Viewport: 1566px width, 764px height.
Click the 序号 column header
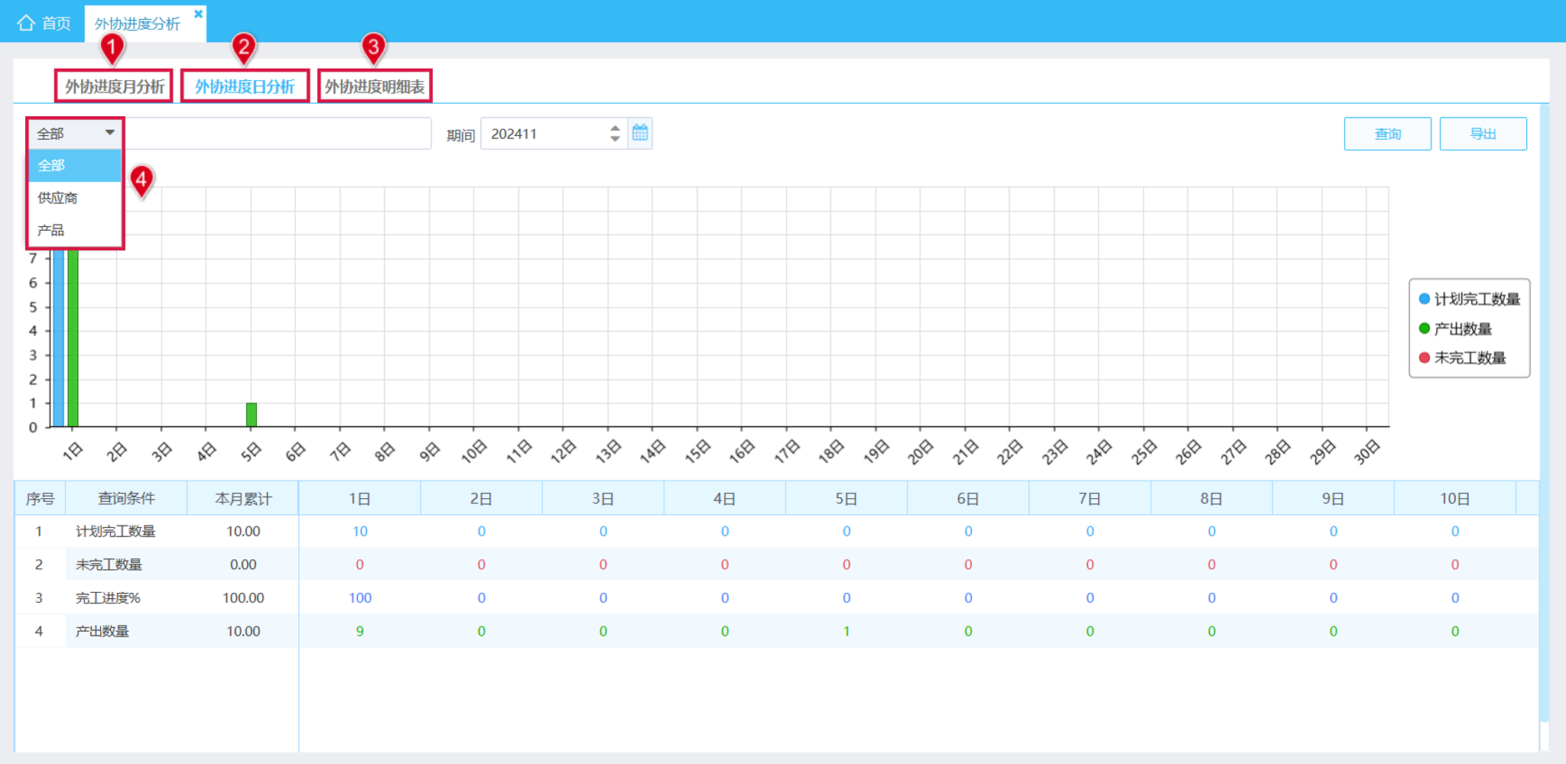tap(40, 499)
